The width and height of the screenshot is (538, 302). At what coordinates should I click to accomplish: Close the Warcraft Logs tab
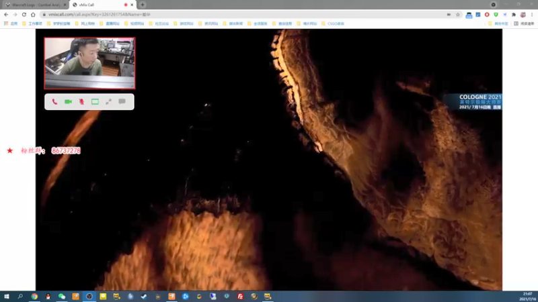65,5
